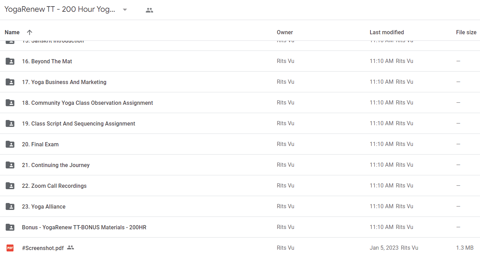
Task: Click '11:10 AM' in Continuing the Journey row
Action: tap(382, 165)
